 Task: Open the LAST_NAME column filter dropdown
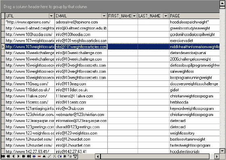[166, 16]
